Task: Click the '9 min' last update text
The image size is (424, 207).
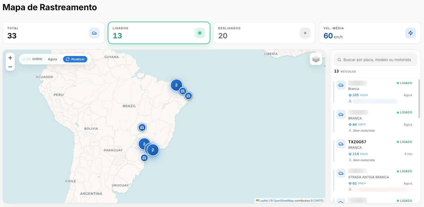Action: coord(408,154)
